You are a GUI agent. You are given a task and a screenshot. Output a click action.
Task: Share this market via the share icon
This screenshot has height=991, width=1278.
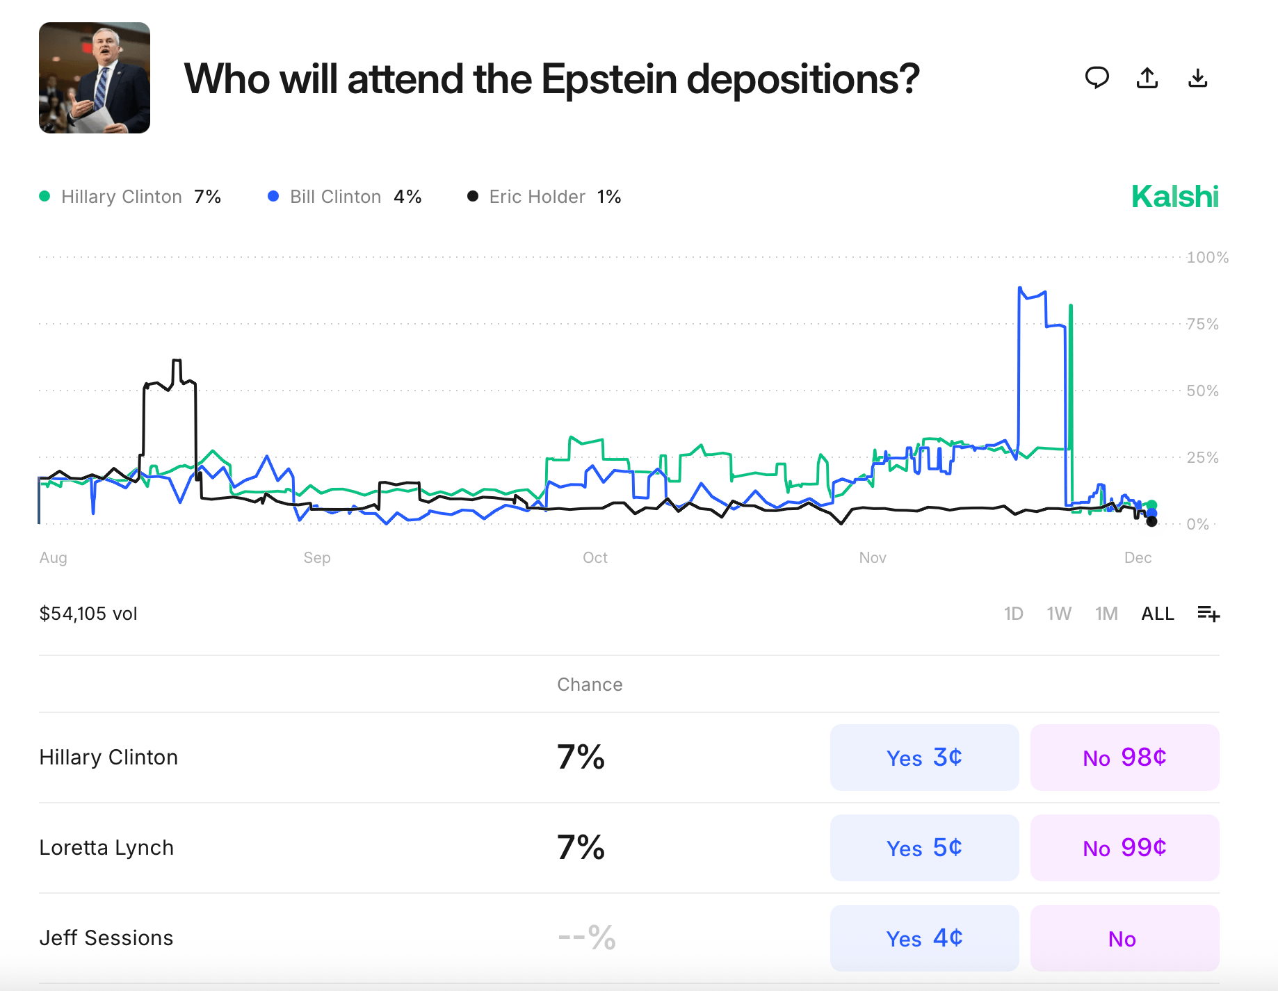pos(1147,79)
